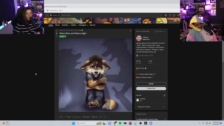Click the post image of the fox character

pyautogui.click(x=96, y=75)
